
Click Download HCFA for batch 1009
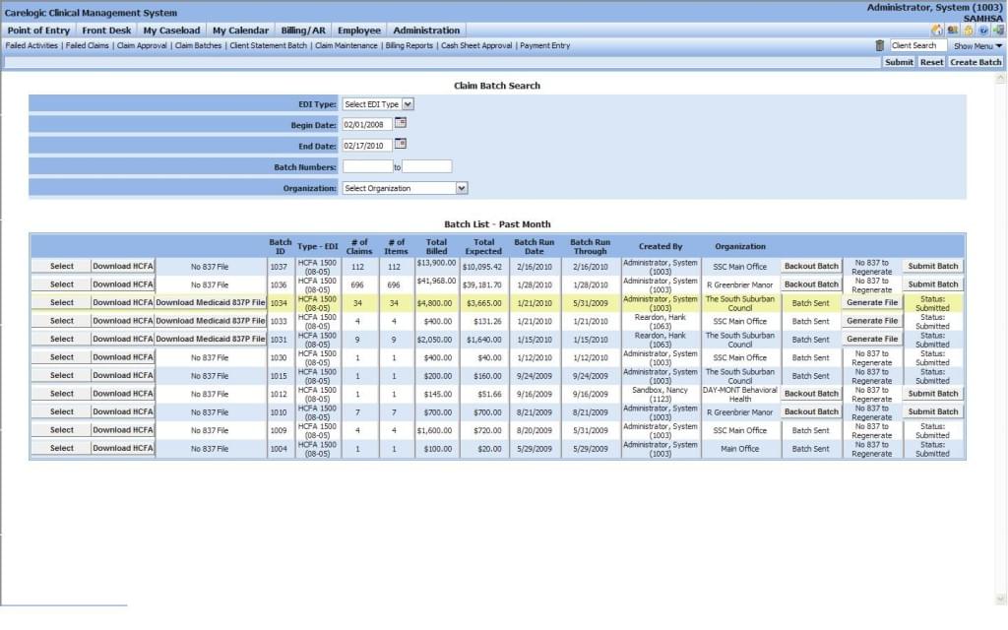click(123, 430)
